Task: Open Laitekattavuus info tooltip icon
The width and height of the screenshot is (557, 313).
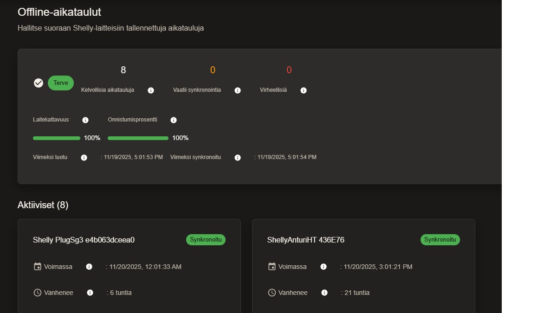Action: tap(85, 120)
